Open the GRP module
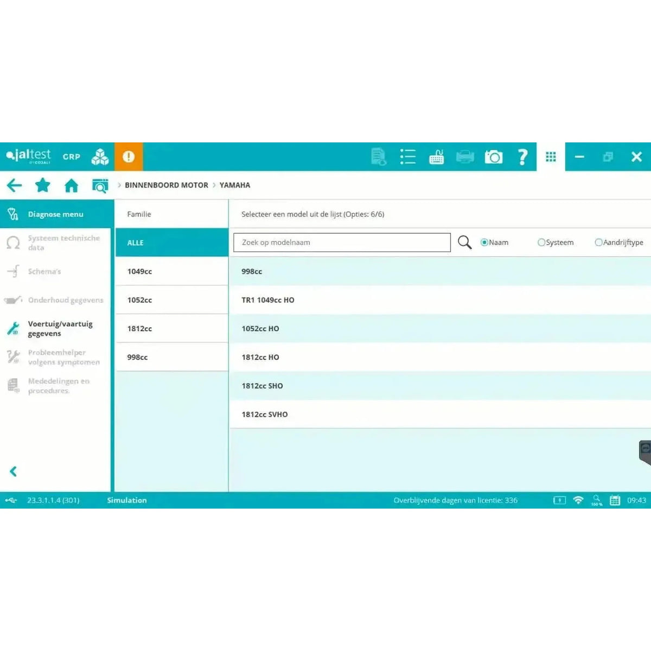The image size is (651, 651). 71,157
